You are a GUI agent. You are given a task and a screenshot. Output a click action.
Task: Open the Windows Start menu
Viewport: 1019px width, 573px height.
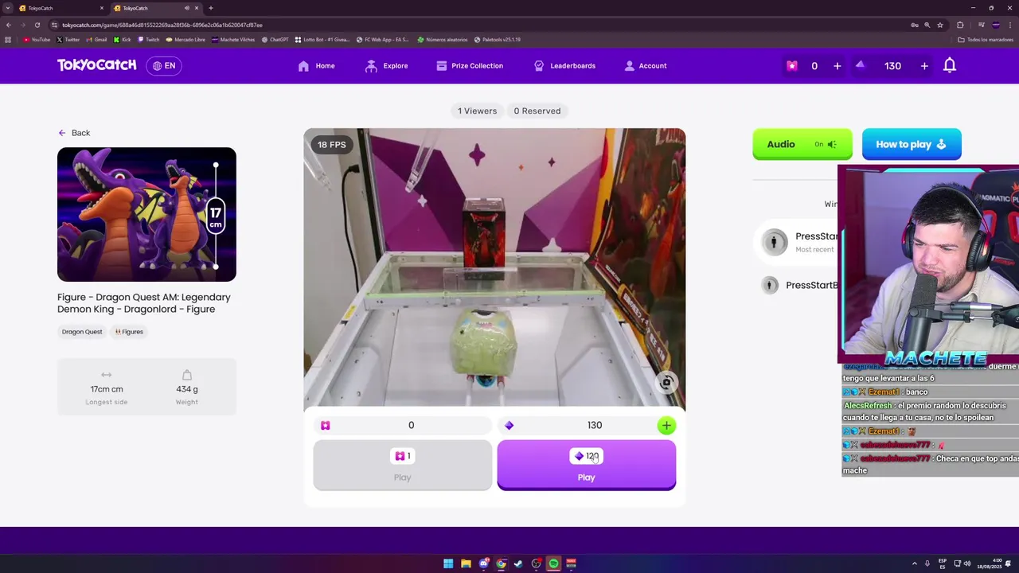pos(448,563)
